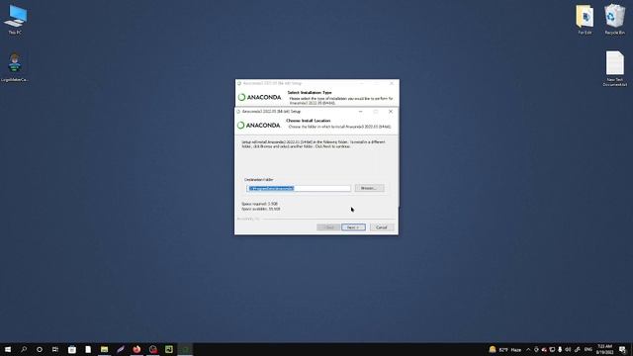Screen dimensions: 633x356
Task: Click the Anaconda logo in the front setup window
Action: (x=259, y=126)
